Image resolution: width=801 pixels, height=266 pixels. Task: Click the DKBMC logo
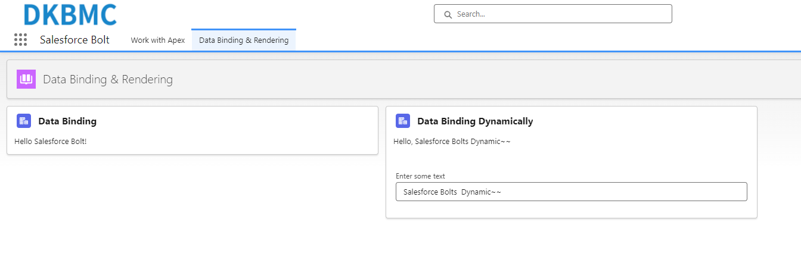point(70,14)
